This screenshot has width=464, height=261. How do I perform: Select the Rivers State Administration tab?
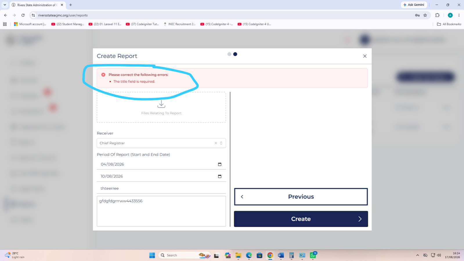[x=37, y=5]
